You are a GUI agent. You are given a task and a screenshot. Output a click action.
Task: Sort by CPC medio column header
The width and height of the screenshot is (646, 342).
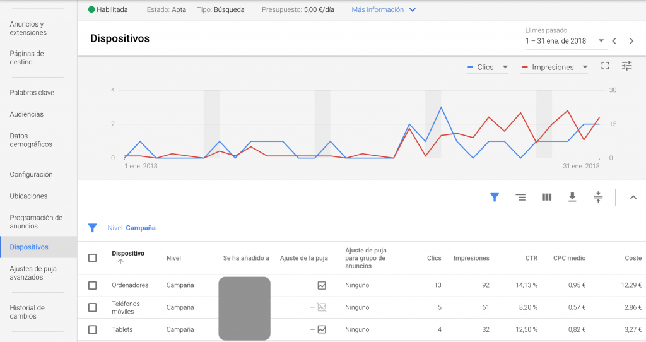pos(569,258)
